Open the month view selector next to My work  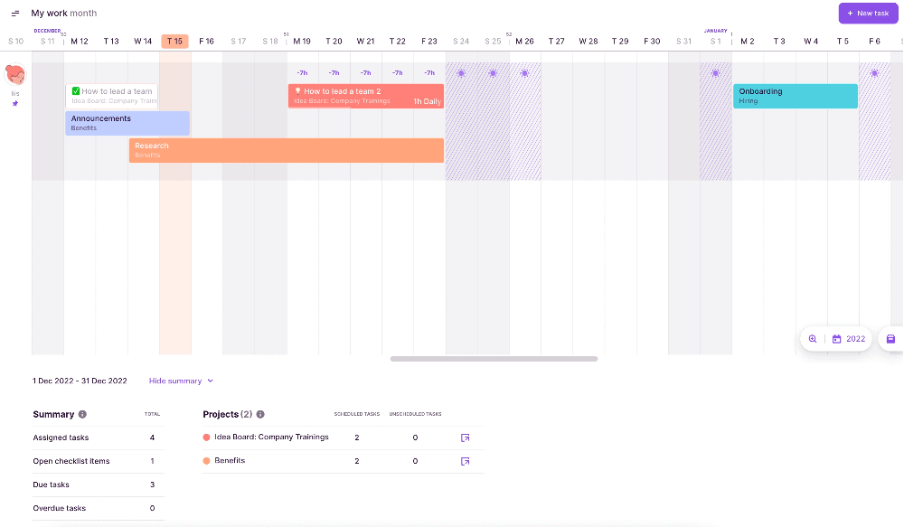[x=83, y=14]
